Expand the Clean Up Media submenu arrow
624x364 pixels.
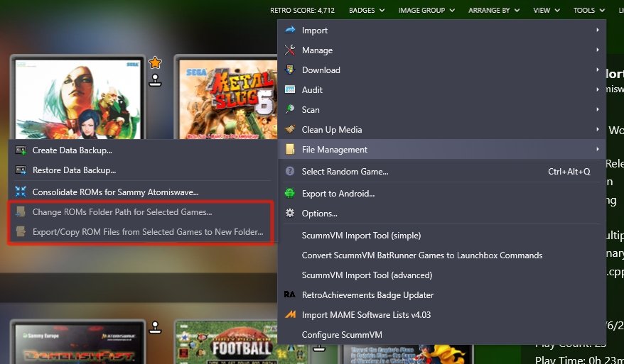click(x=597, y=129)
